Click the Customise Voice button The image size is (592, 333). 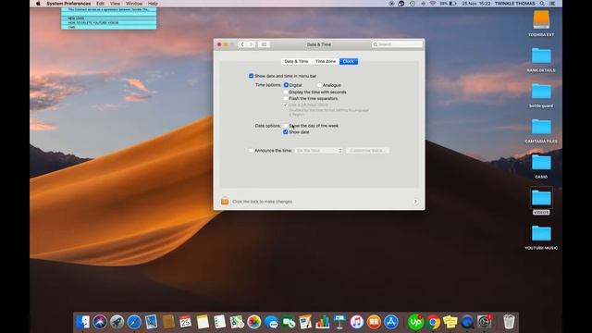pyautogui.click(x=367, y=150)
